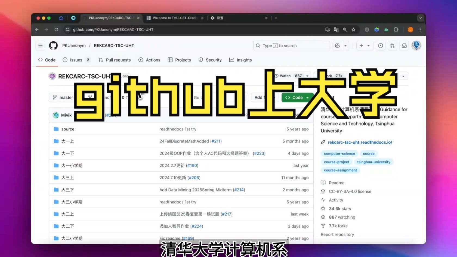The height and width of the screenshot is (257, 457).
Task: Open PKUanonym owner link in breadcrumb
Action: pos(74,45)
